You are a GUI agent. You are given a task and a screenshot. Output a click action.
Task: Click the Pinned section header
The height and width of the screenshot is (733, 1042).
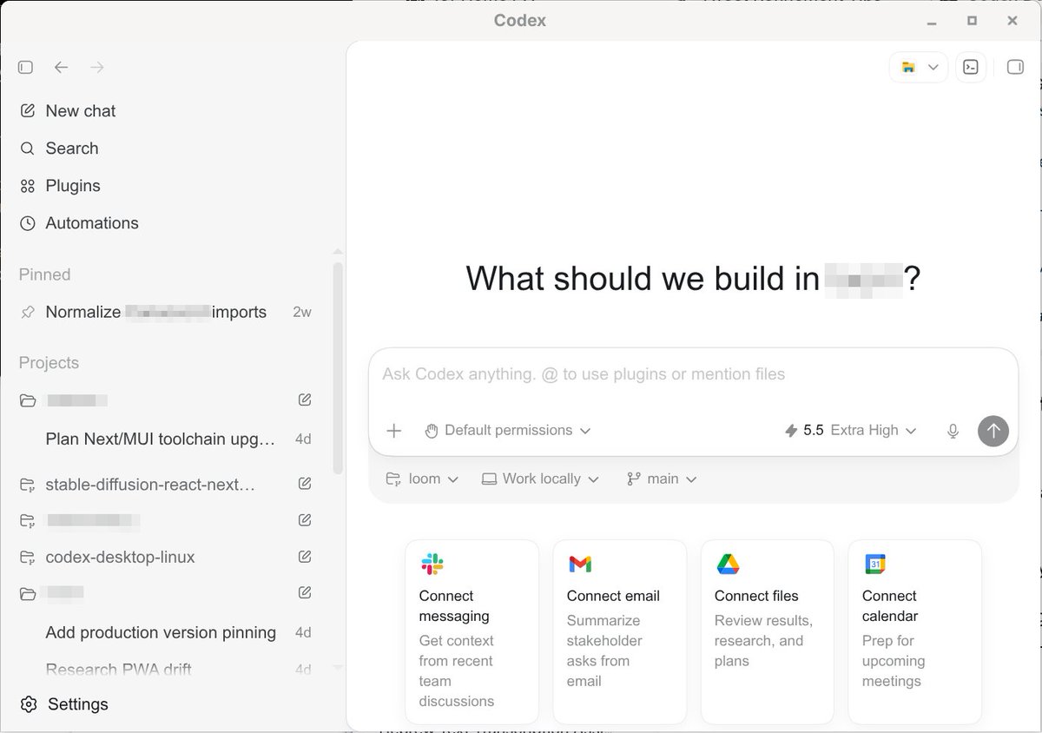[44, 274]
